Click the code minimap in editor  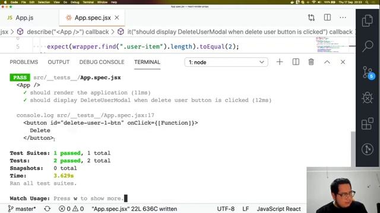[331, 44]
